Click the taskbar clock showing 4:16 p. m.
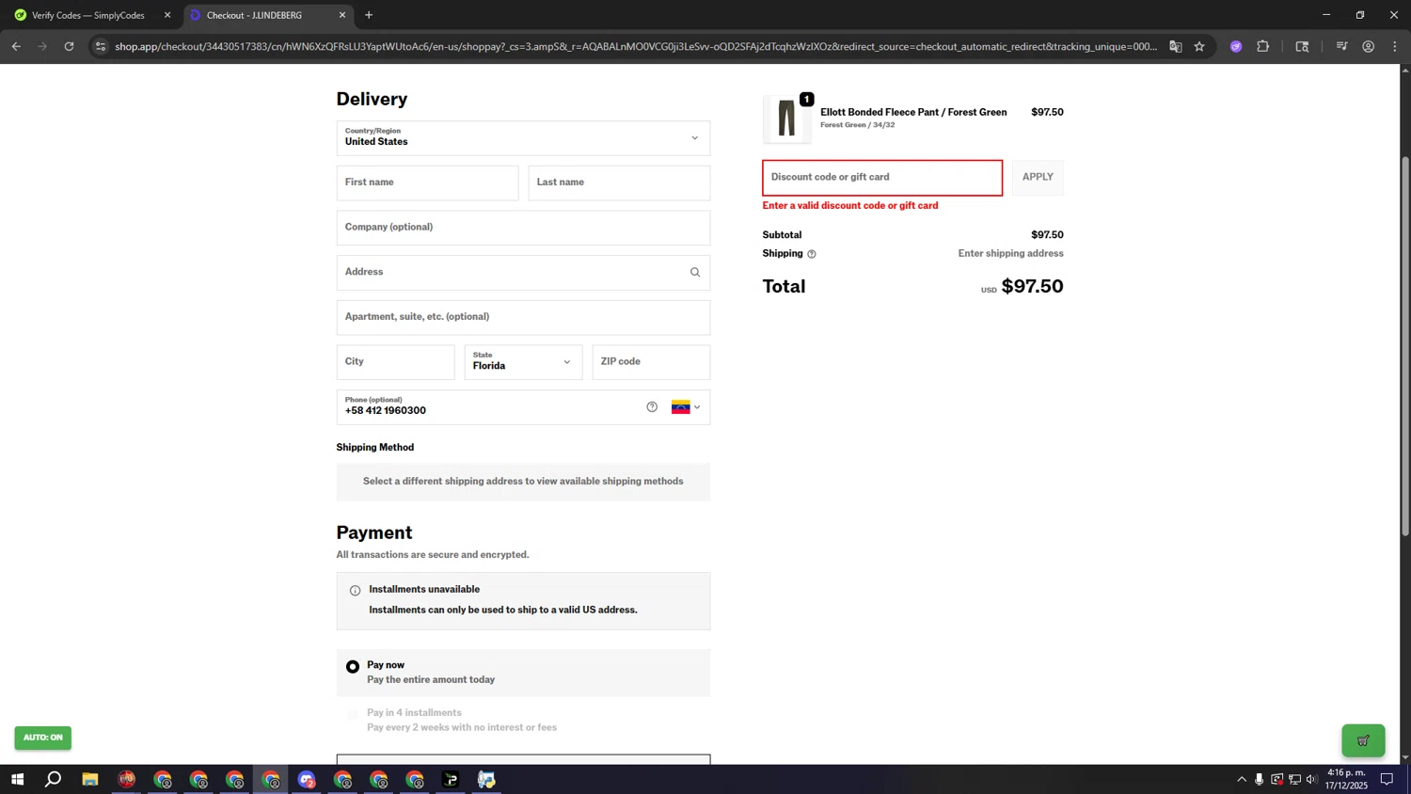The height and width of the screenshot is (794, 1411). [x=1346, y=779]
